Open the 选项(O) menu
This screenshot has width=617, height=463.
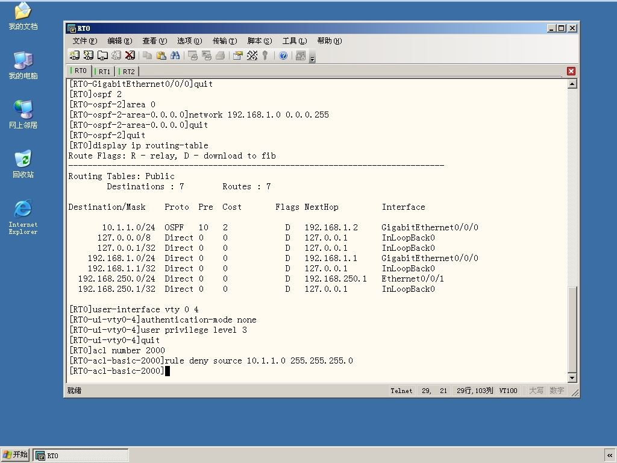pos(190,41)
